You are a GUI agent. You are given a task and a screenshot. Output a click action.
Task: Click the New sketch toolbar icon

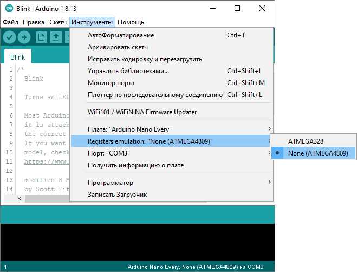[x=41, y=37]
